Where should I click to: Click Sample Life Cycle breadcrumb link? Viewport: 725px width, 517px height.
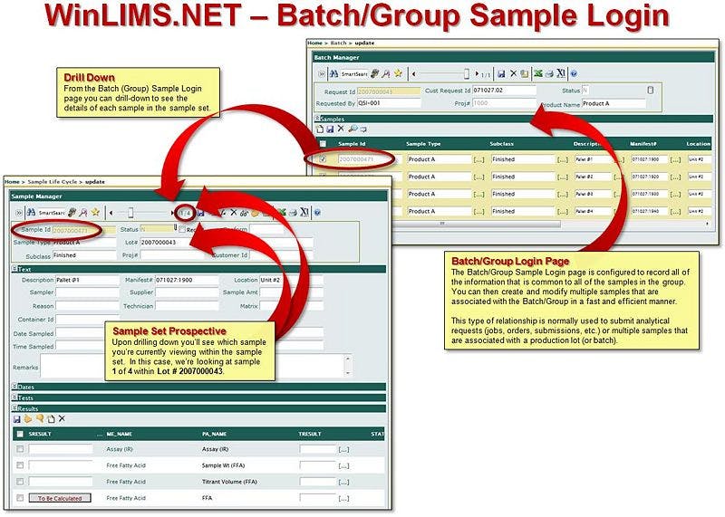[53, 182]
